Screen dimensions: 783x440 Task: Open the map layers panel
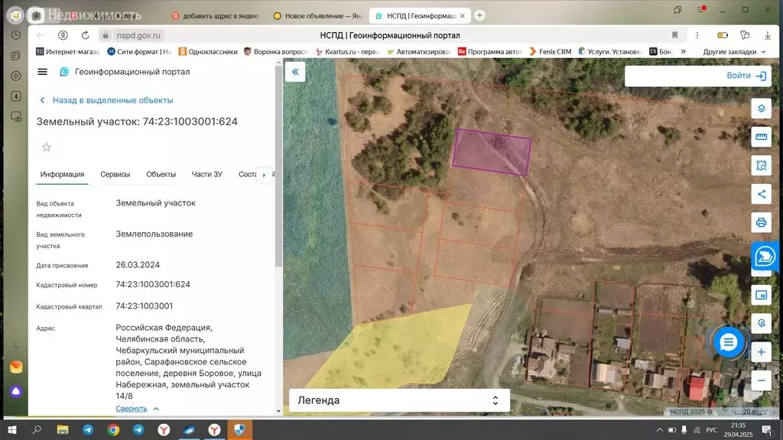(761, 108)
